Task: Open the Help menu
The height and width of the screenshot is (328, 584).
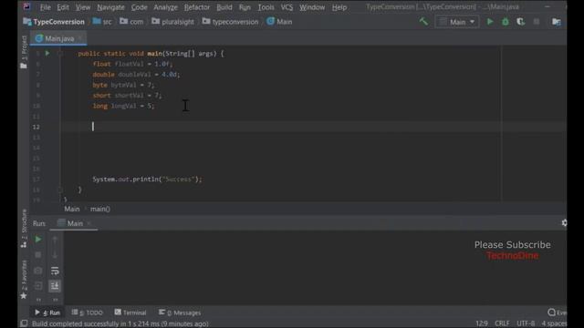Action: [x=339, y=7]
